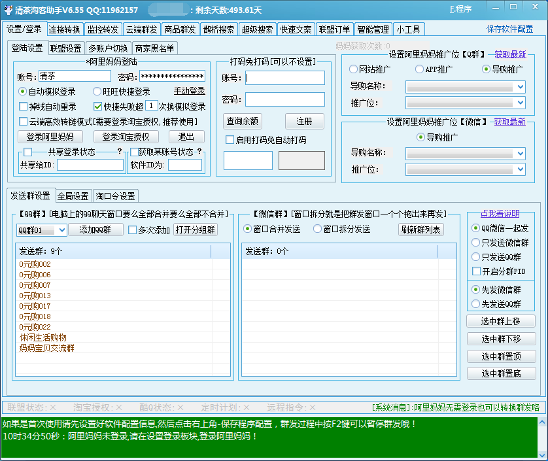
Task: Click the 登录淘宝授权 button
Action: click(126, 137)
